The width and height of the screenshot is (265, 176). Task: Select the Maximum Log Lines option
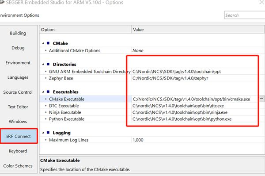click(x=68, y=140)
